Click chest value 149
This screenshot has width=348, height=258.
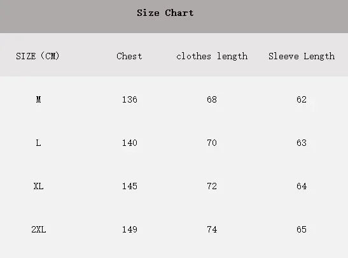click(x=130, y=229)
